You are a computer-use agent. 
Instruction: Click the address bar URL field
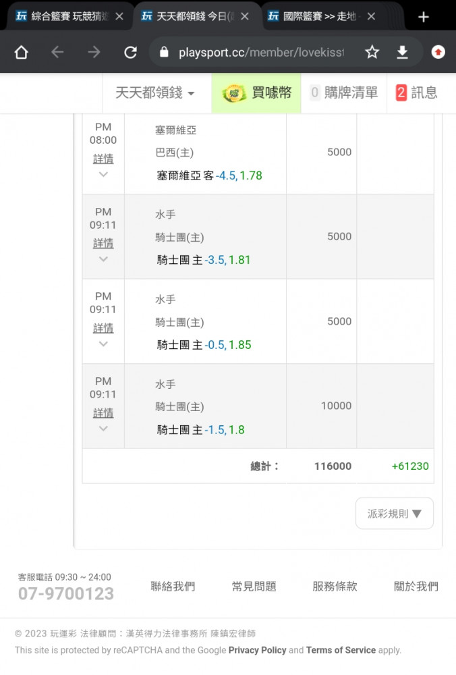click(262, 53)
